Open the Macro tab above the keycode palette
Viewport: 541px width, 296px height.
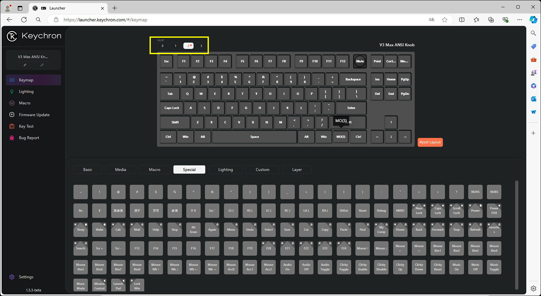(155, 169)
